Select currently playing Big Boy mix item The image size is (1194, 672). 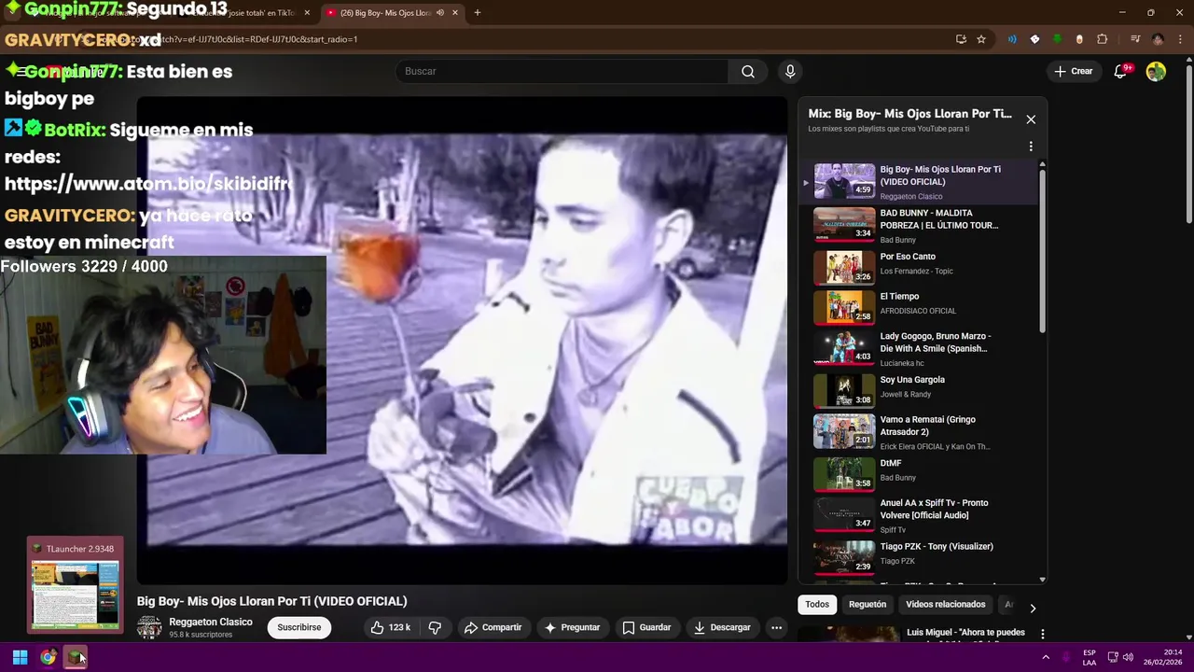pos(923,182)
